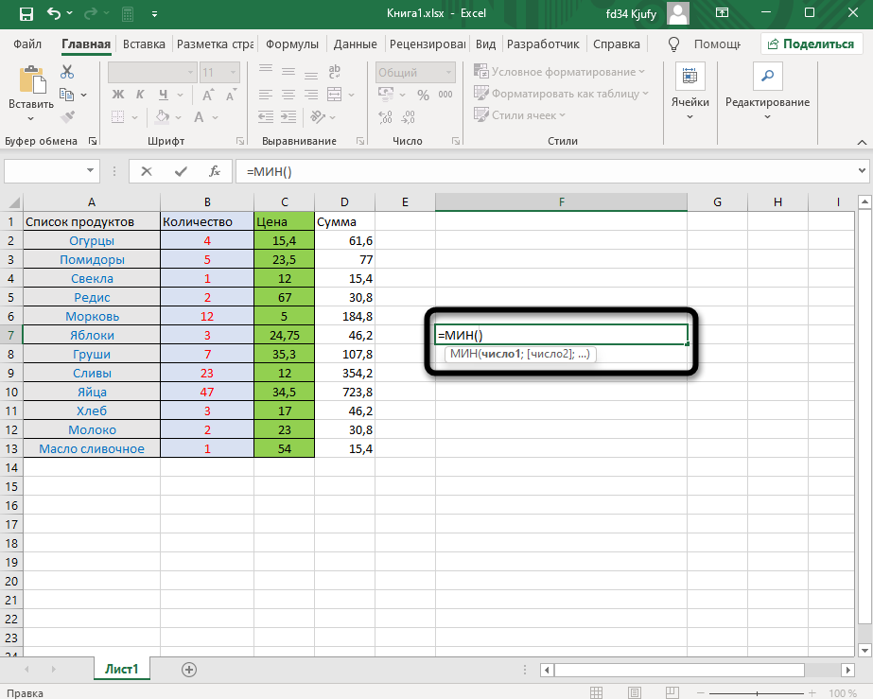This screenshot has height=699, width=873.
Task: Click the Поделиться share button
Action: coord(811,44)
